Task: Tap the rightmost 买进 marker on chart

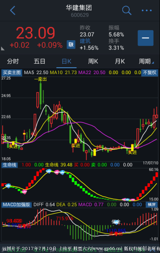Action: pos(132,152)
